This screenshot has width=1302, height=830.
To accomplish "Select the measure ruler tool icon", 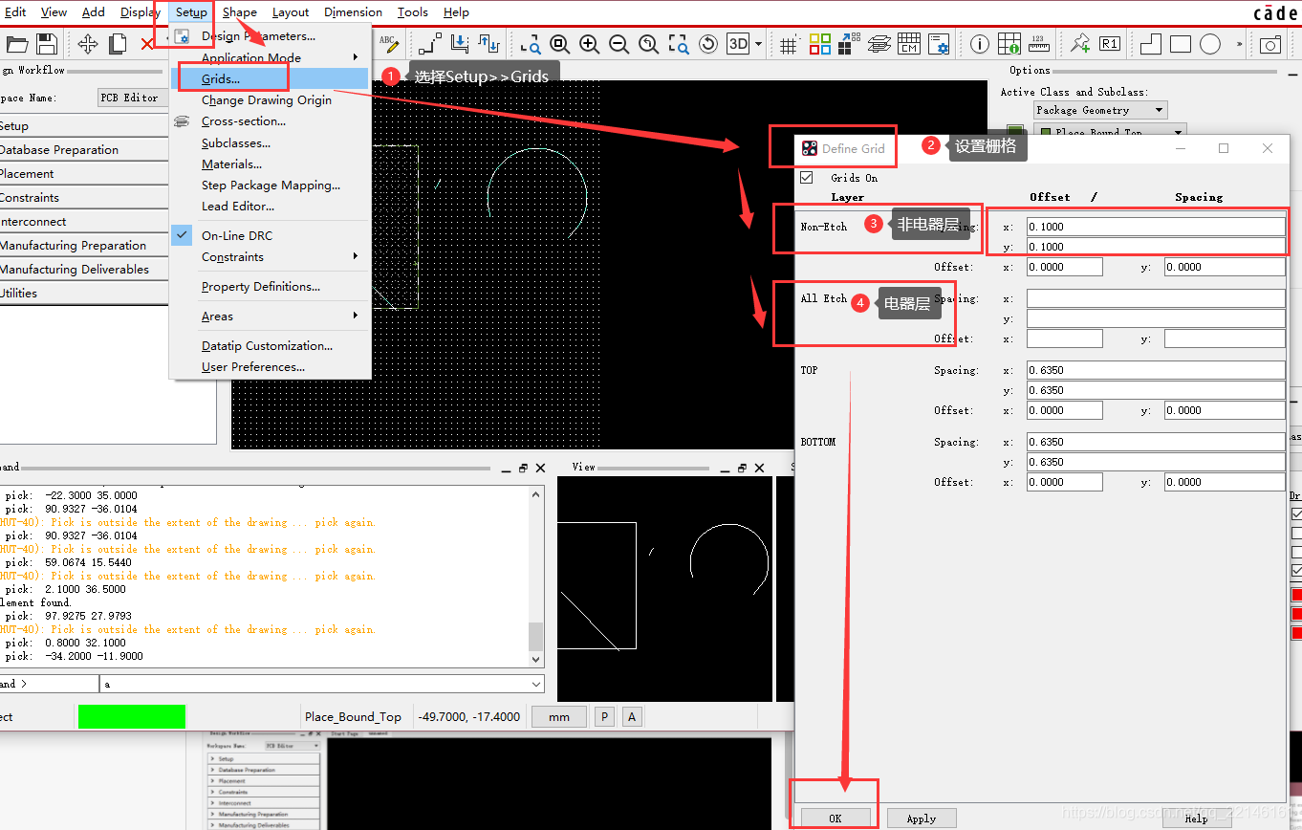I will [1038, 44].
